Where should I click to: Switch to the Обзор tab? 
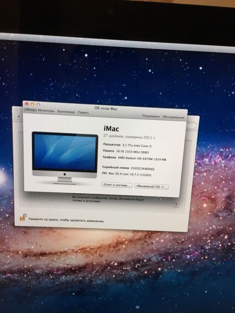(30, 110)
